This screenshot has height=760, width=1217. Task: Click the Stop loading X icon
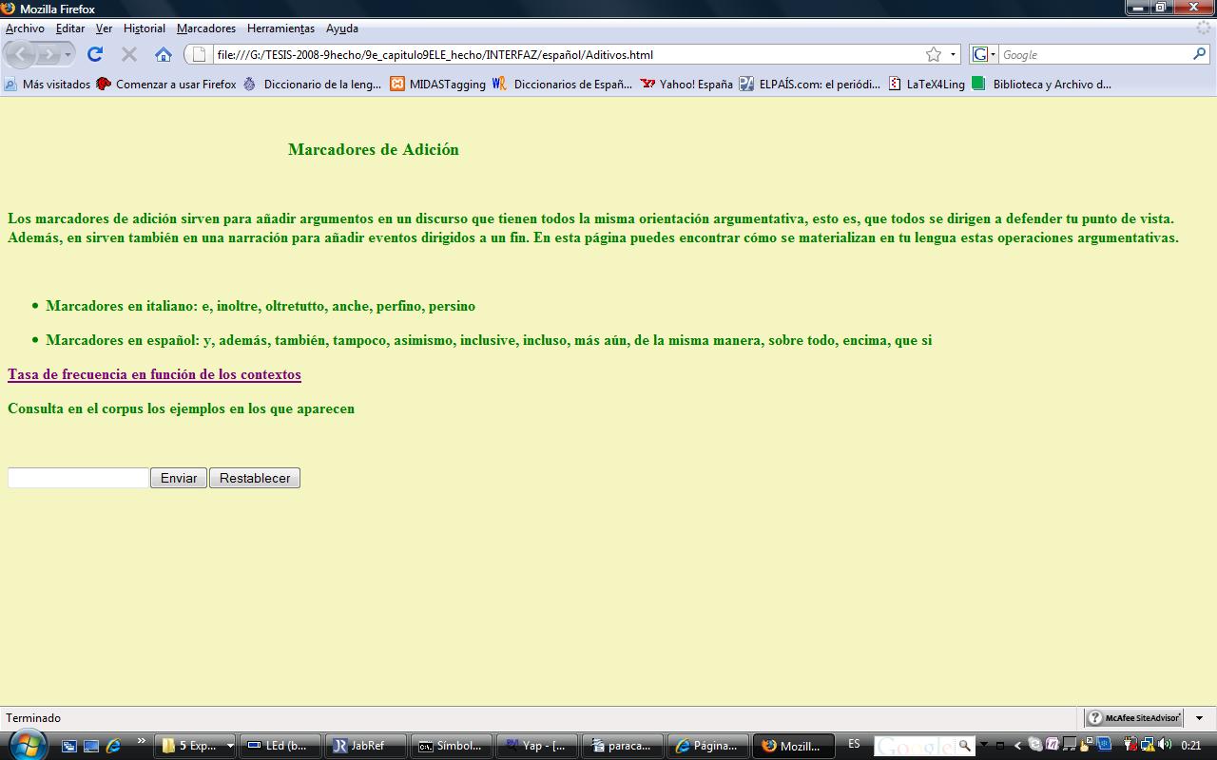[x=129, y=54]
